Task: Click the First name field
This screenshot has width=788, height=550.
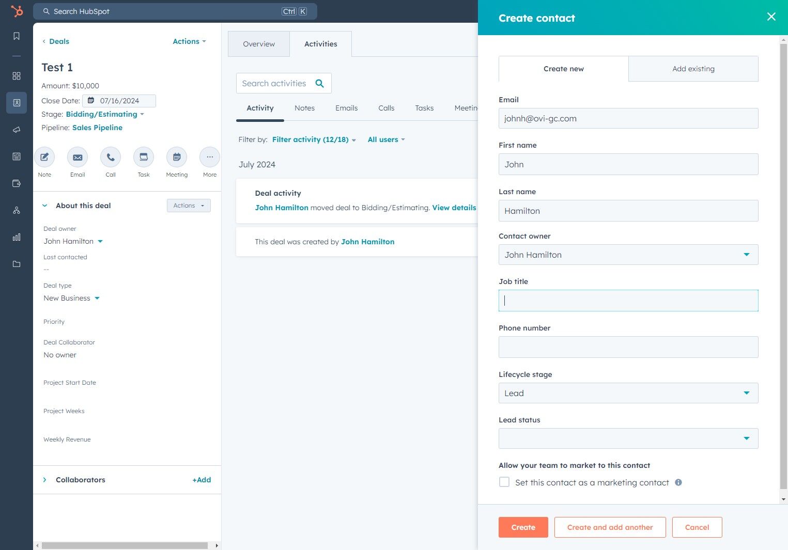Action: pos(628,164)
